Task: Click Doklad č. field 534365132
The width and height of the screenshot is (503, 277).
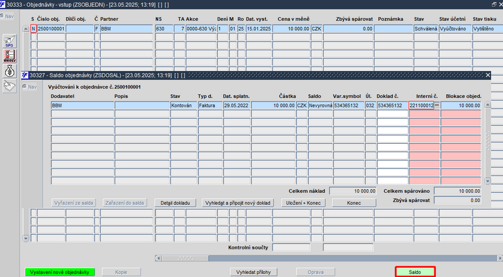Action: pyautogui.click(x=392, y=105)
